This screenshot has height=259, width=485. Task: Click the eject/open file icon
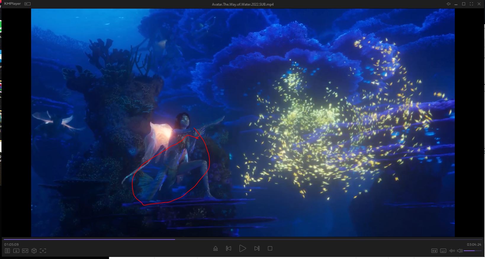[216, 248]
